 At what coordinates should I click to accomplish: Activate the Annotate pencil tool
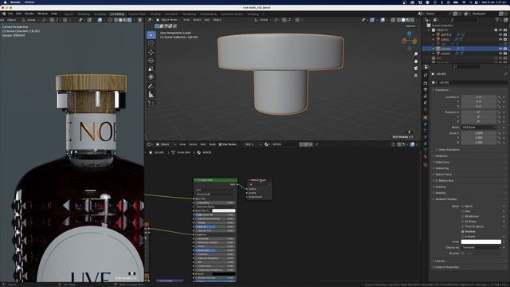click(x=151, y=86)
